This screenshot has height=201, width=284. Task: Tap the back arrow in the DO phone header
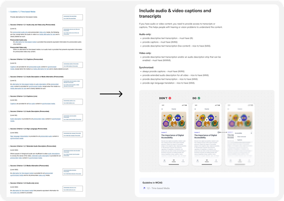[195, 109]
